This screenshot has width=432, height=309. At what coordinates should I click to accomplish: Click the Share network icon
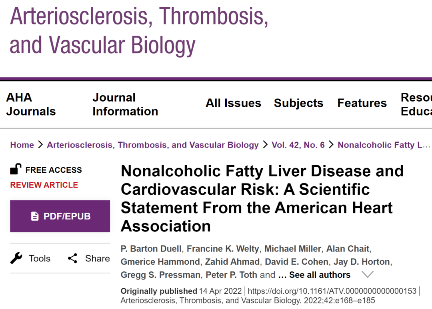pos(73,258)
